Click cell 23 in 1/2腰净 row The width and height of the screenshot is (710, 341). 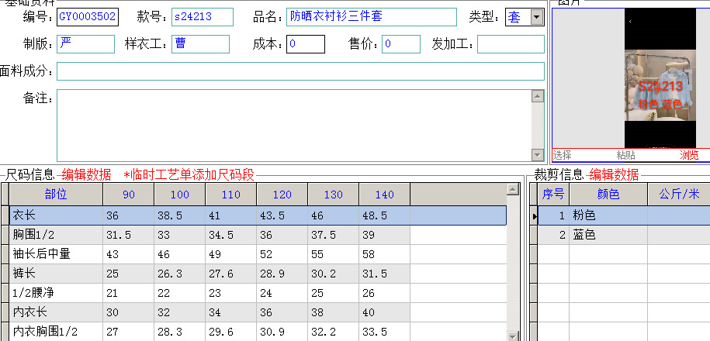(x=231, y=293)
